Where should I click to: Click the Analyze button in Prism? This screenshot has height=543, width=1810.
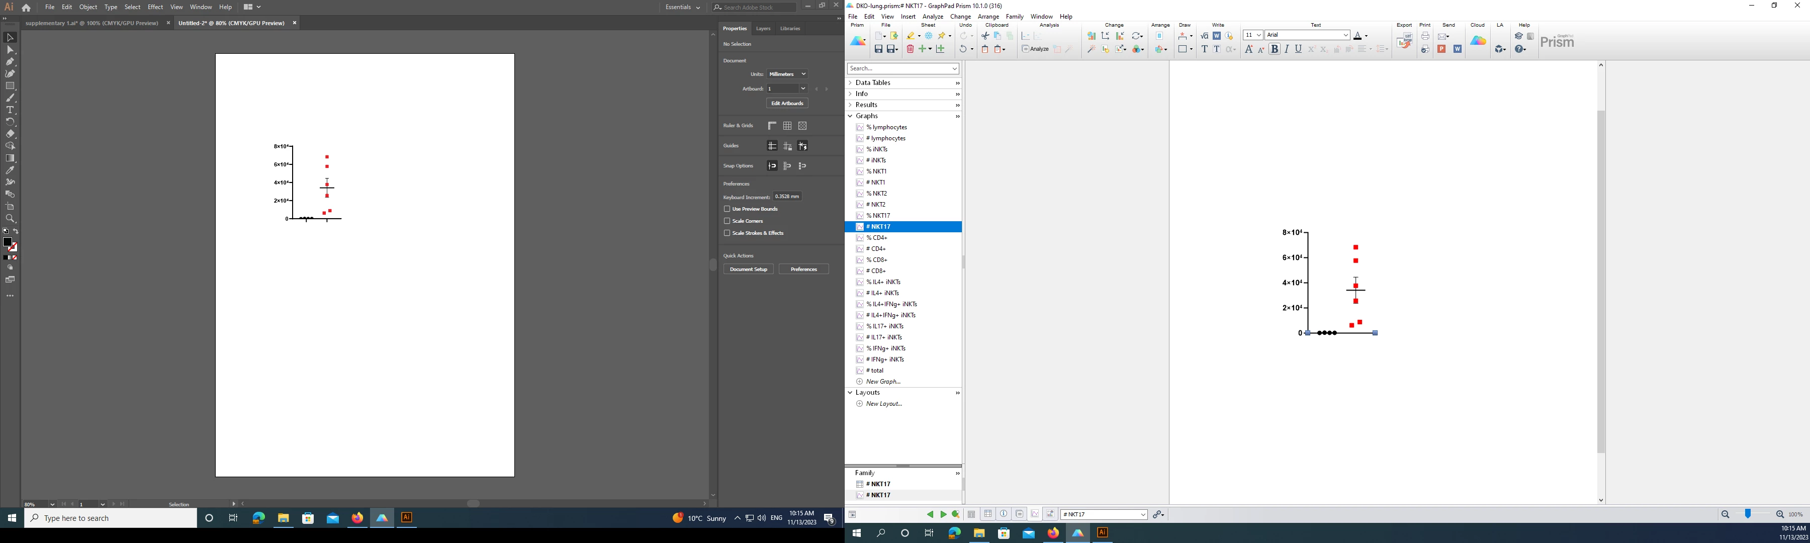point(1035,49)
